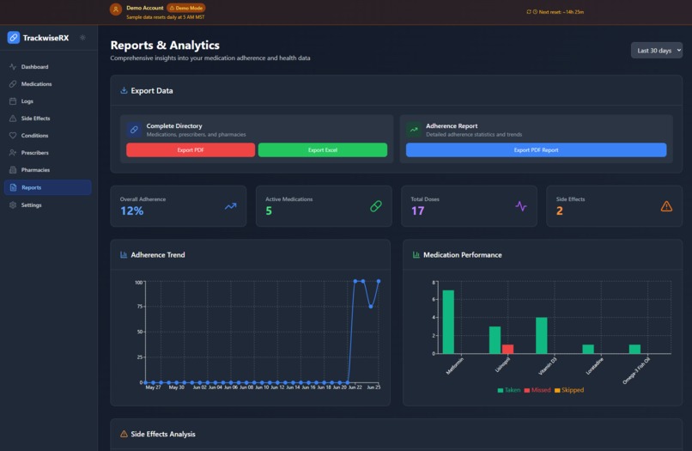Select Reports in the sidebar
The image size is (692, 451).
[x=48, y=187]
